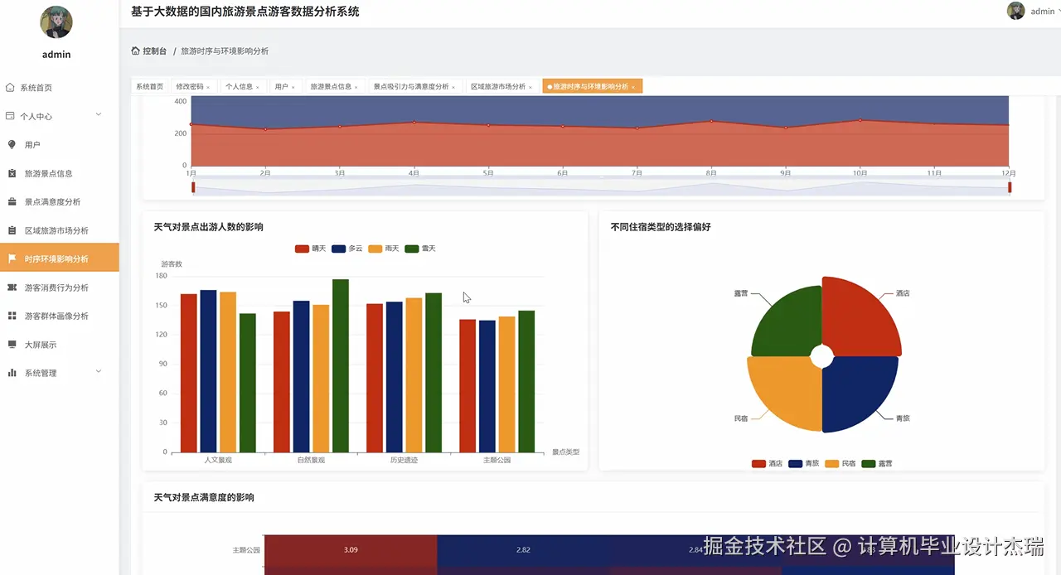
Task: Switch to the 用户 tab
Action: pyautogui.click(x=285, y=86)
